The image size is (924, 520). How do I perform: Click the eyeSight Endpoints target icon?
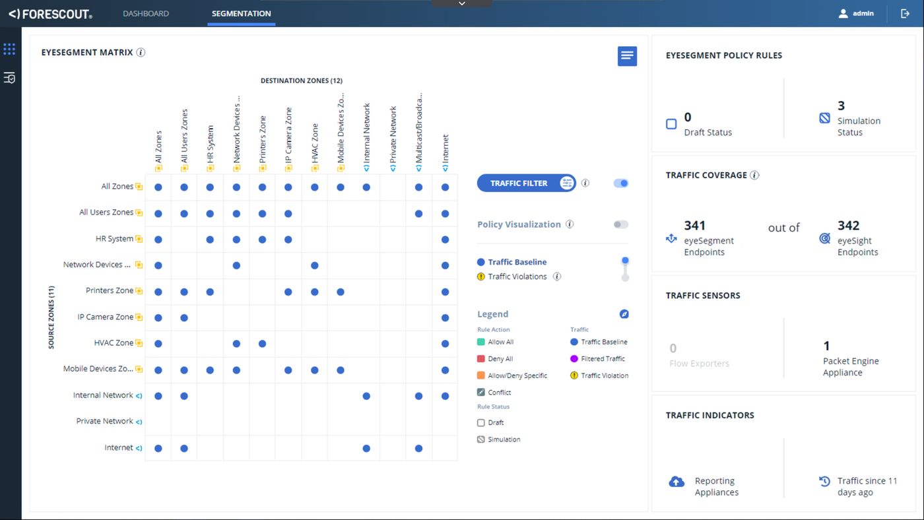click(824, 237)
